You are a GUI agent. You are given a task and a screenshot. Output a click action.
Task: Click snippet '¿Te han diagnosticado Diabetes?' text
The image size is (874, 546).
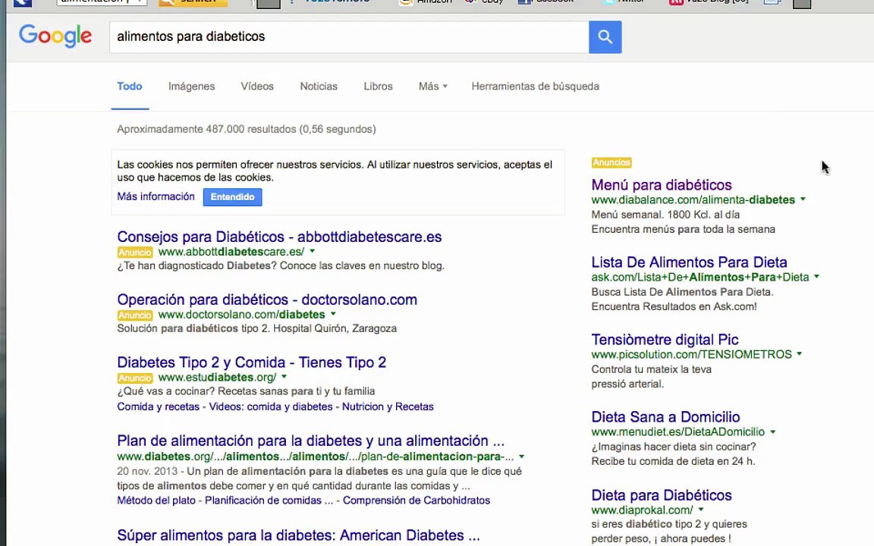coord(196,265)
